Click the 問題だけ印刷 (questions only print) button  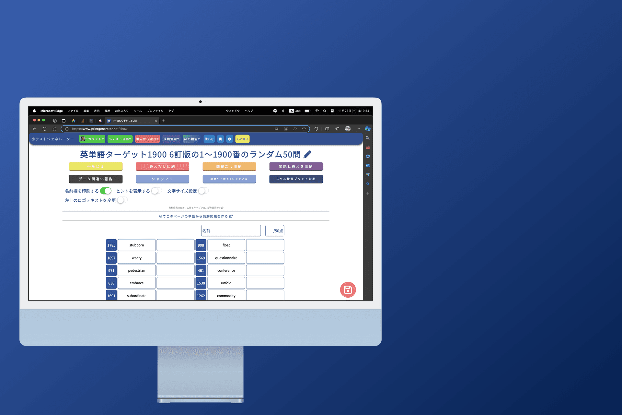point(229,165)
